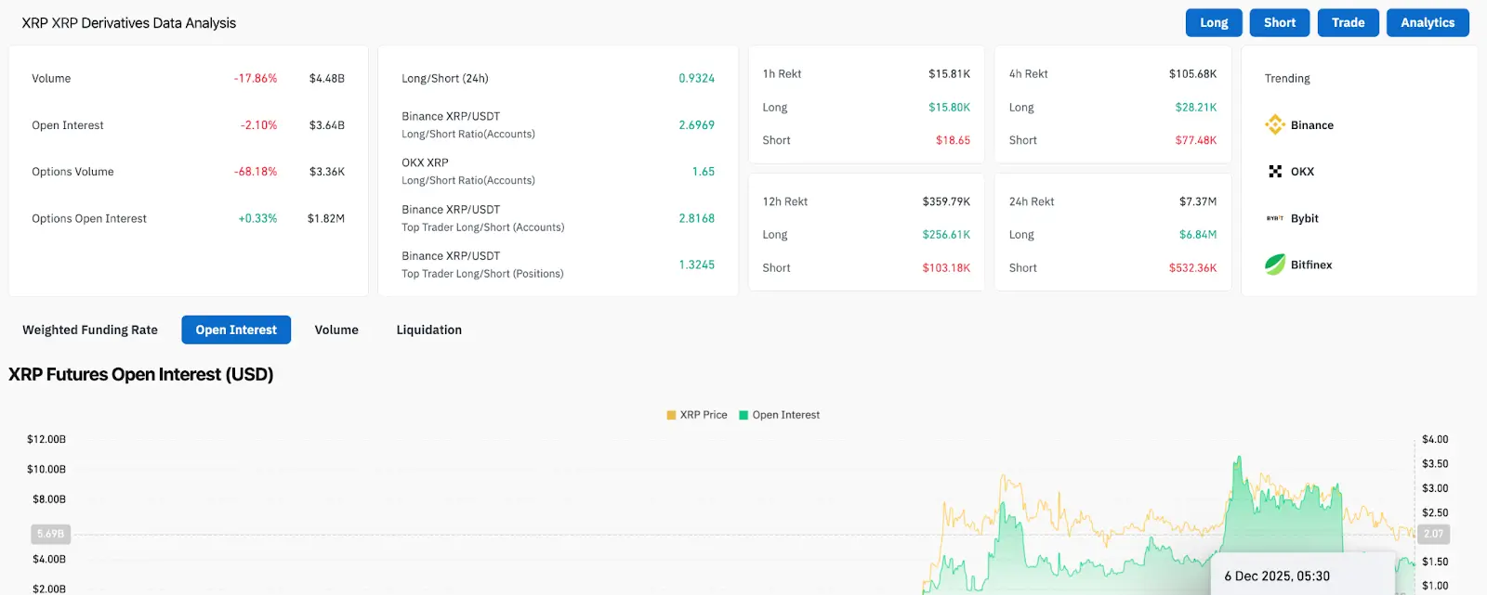Screen dimensions: 1487x595
Task: Switch to the Volume chart tab
Action: click(336, 330)
